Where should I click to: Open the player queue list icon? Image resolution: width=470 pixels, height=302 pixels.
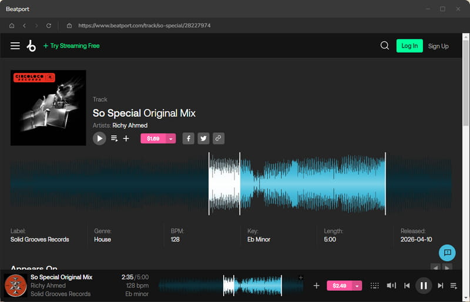[454, 286]
